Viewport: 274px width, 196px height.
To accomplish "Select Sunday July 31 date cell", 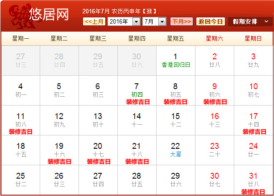I will tap(253, 180).
